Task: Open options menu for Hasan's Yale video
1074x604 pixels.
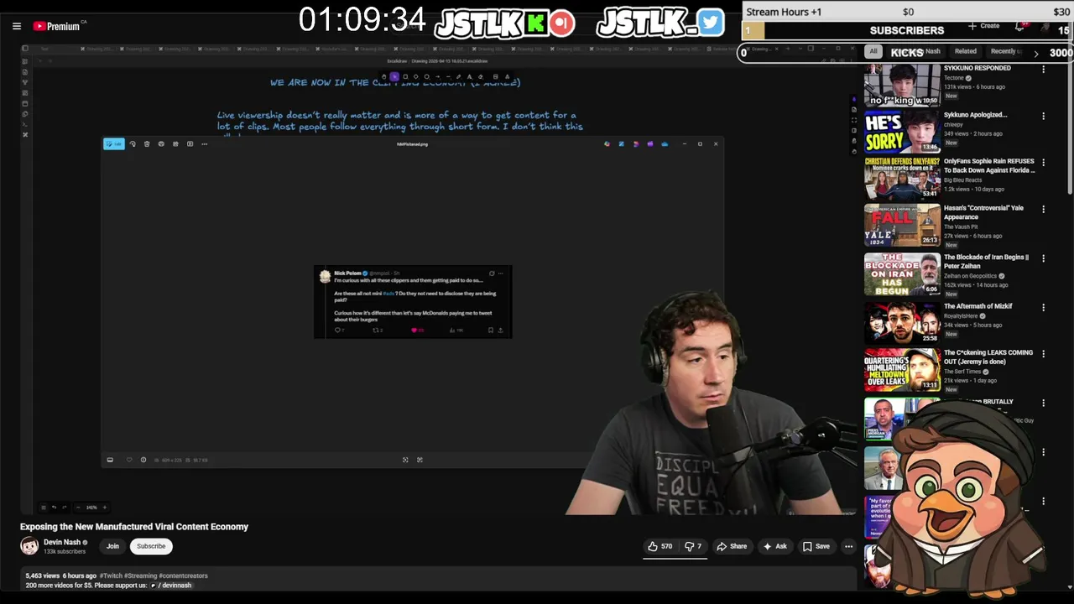Action: tap(1044, 209)
